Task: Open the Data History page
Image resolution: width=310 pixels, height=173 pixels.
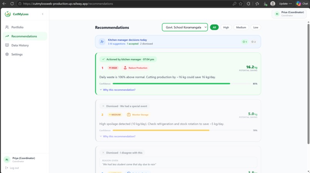Action: coord(25,45)
